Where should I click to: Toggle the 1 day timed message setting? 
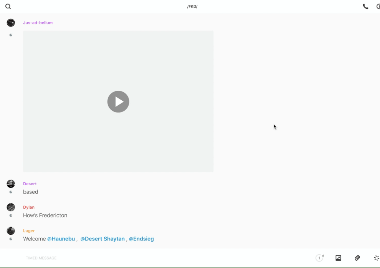(x=320, y=258)
